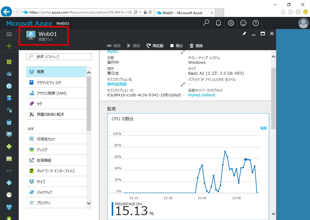The height and width of the screenshot is (220, 310).
Task: Open Load balancers green diamond icon
Action: 9,146
